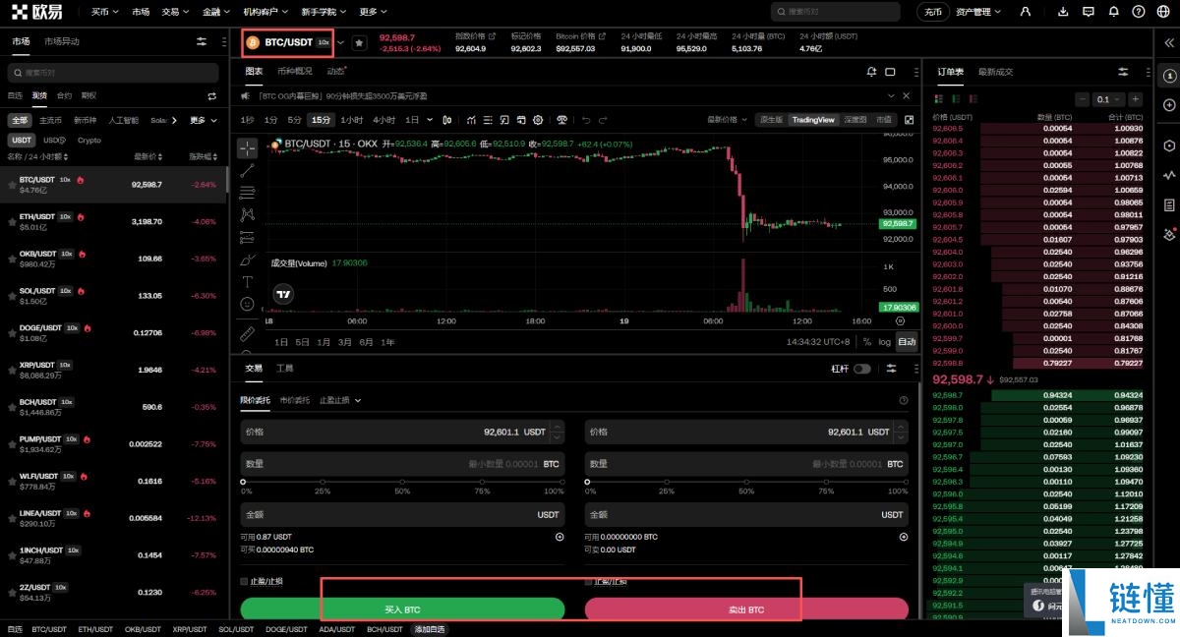Open market list filter settings icon
This screenshot has height=637, width=1180.
[x=202, y=42]
